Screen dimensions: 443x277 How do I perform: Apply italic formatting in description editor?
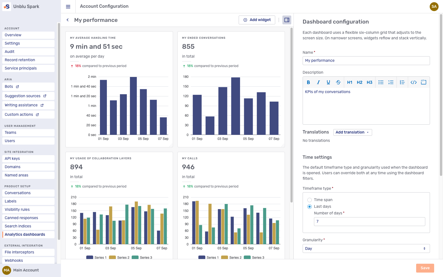pyautogui.click(x=318, y=82)
